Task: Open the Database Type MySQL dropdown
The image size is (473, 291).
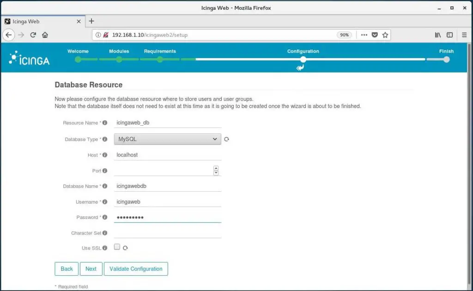Action: tap(167, 139)
